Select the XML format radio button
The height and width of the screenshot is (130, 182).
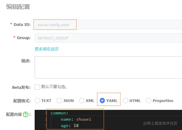[82, 101]
